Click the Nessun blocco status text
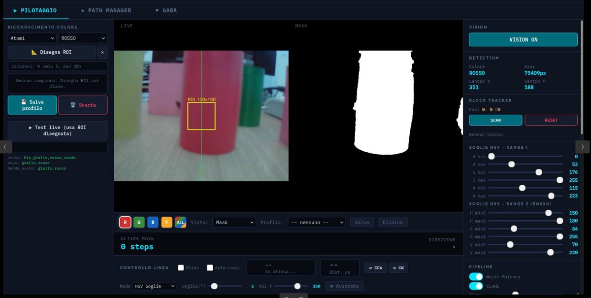This screenshot has width=591, height=298. point(486,134)
